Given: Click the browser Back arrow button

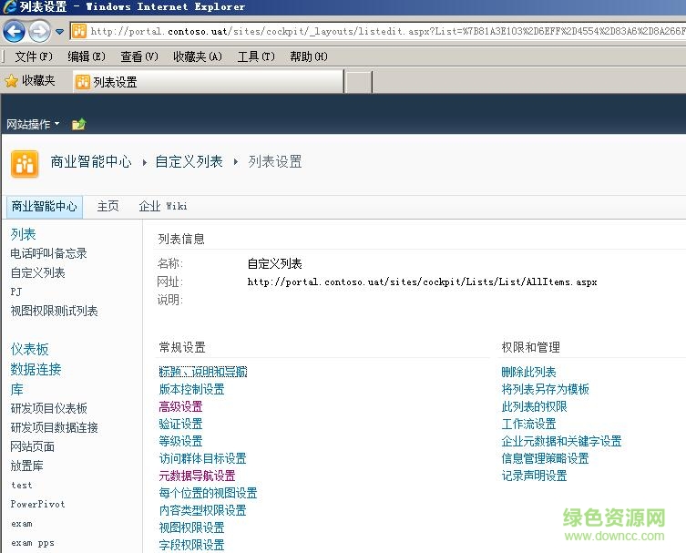Looking at the screenshot, I should [14, 31].
